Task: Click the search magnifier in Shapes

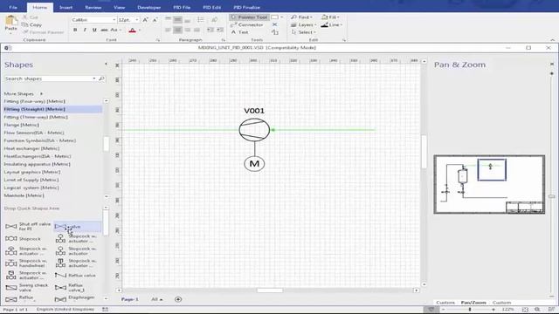Action: (x=101, y=78)
